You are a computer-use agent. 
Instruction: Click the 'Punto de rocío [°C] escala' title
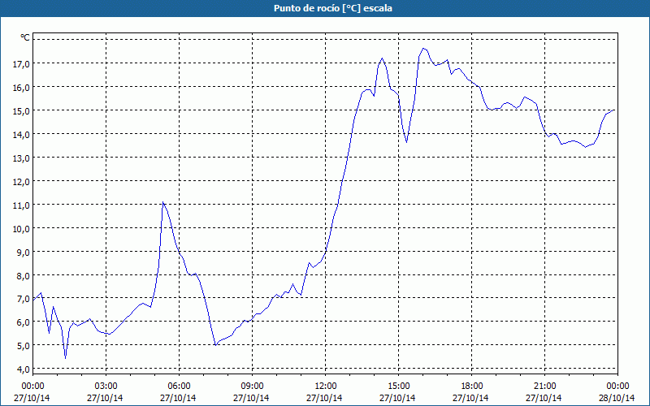(333, 8)
